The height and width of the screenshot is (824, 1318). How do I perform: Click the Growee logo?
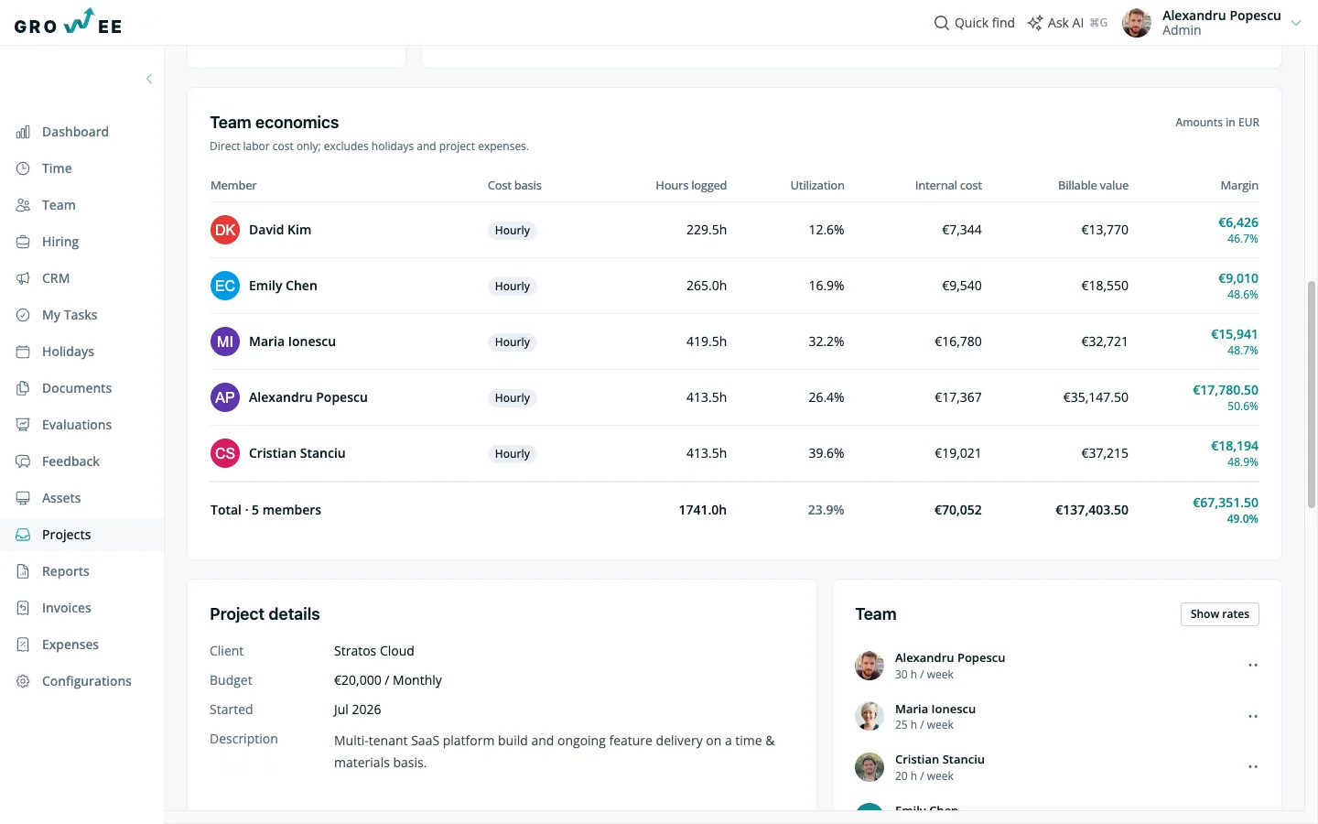click(x=69, y=22)
